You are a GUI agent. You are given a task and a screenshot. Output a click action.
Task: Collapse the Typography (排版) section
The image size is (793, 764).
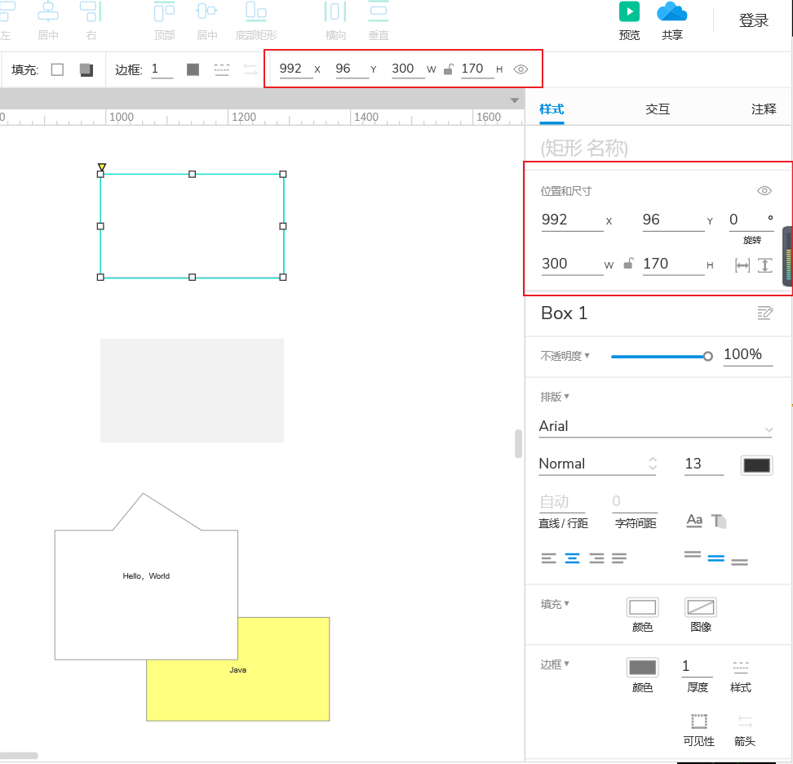coord(554,397)
